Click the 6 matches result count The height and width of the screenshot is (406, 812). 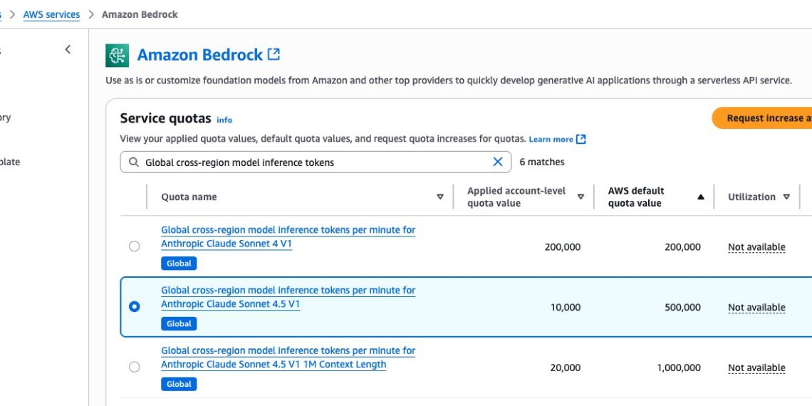[541, 162]
